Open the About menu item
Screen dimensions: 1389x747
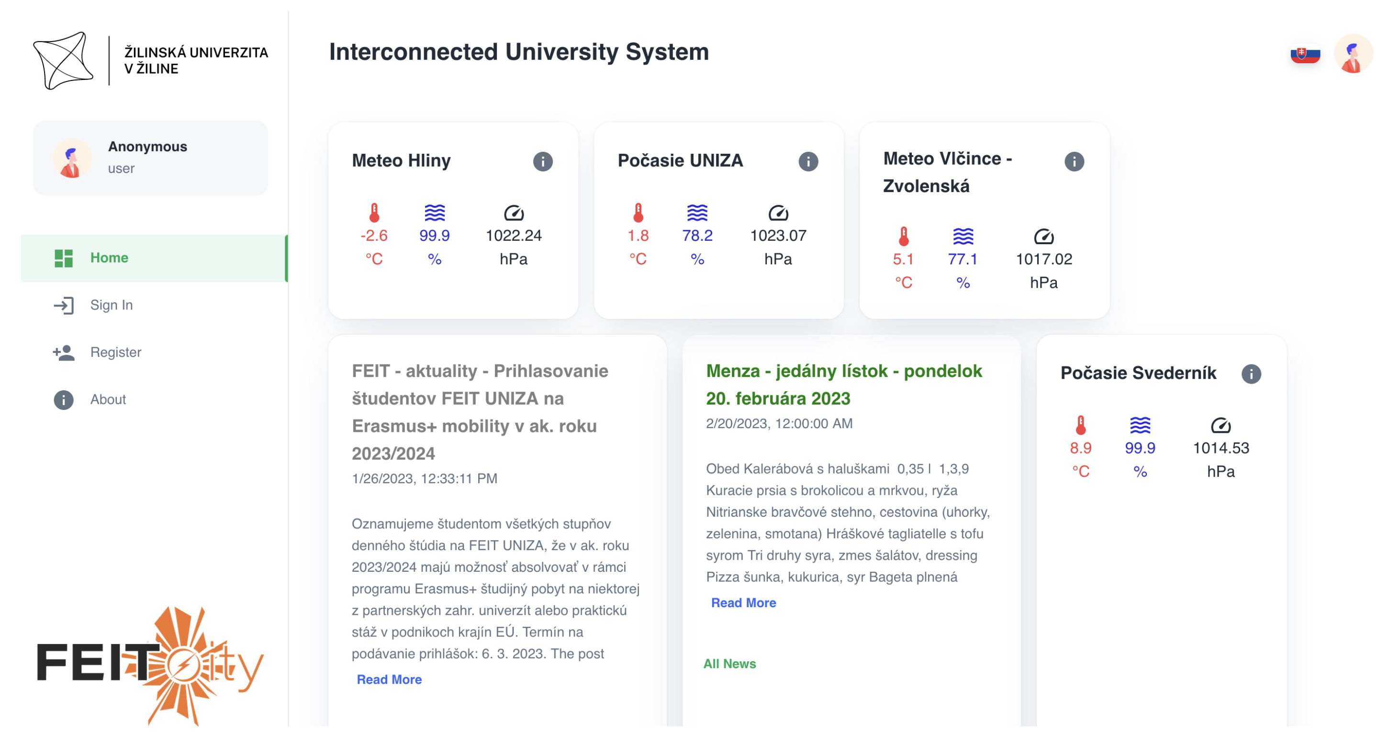tap(108, 400)
